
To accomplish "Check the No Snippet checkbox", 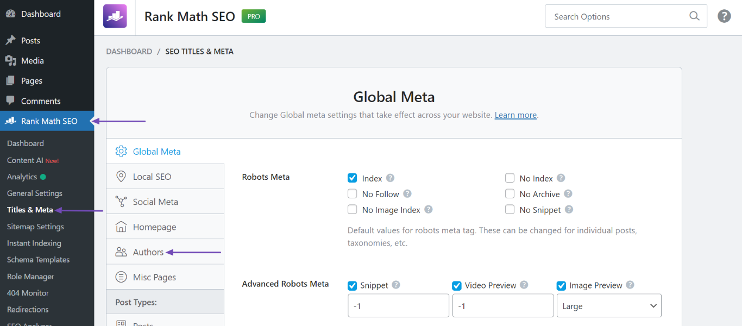I will 510,210.
